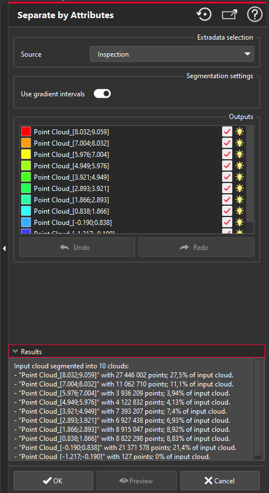Click the undock panel icon
This screenshot has width=269, height=493.
(229, 15)
